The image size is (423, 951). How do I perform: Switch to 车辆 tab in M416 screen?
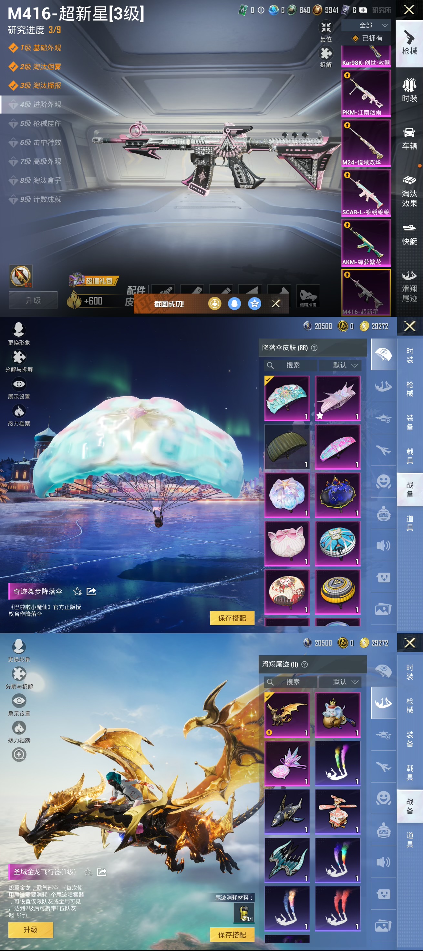click(x=409, y=139)
